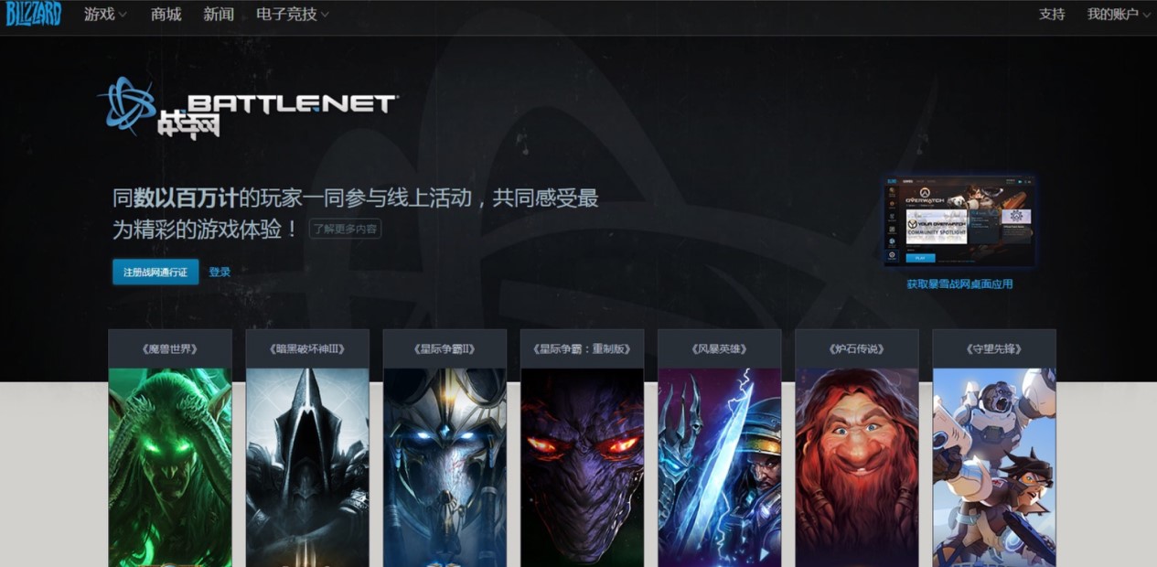
Task: Open the 炉石传说 game card
Action: tap(856, 448)
